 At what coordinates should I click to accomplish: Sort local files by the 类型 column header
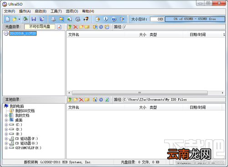pos(166,107)
